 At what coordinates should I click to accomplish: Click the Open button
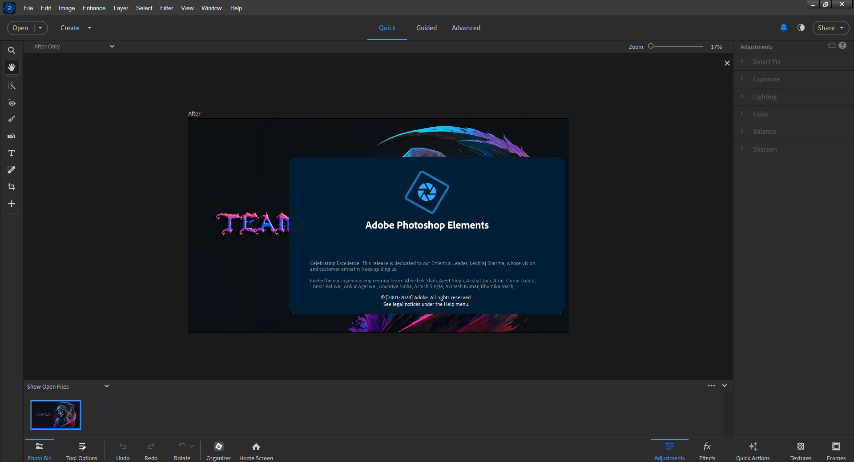(x=20, y=28)
